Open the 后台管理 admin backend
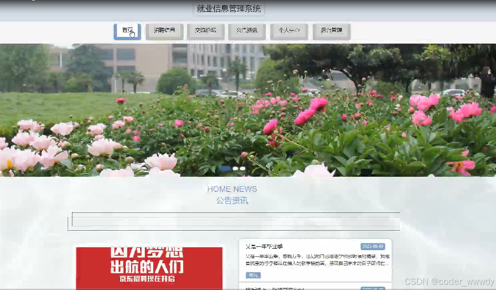The width and height of the screenshot is (496, 290). click(x=331, y=31)
